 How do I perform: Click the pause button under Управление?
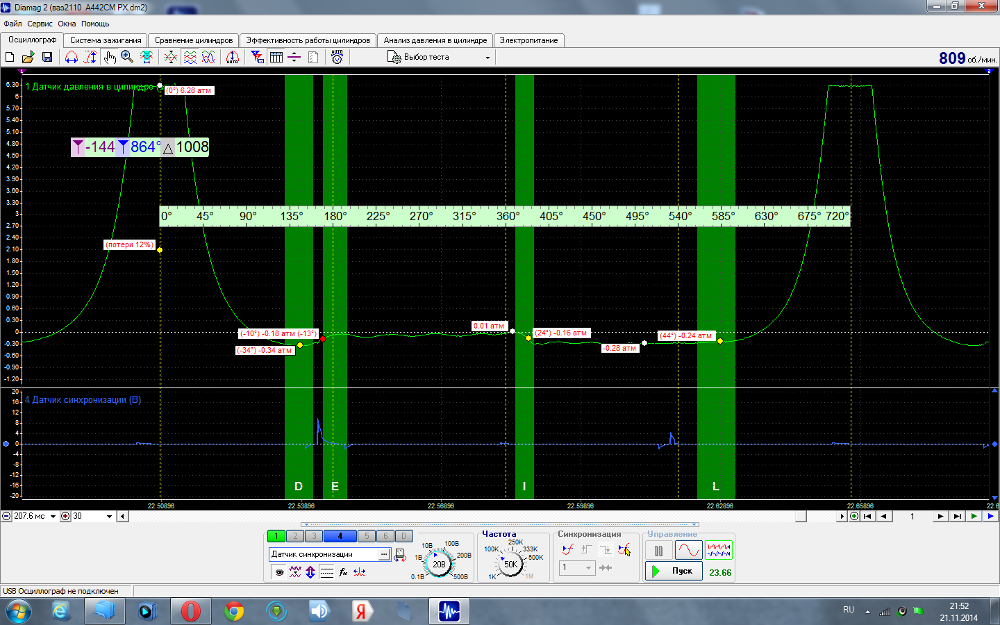tap(658, 551)
